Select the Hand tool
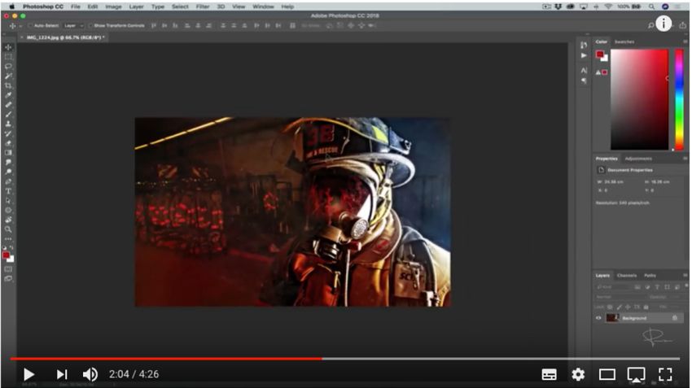This screenshot has width=692, height=388. tap(8, 220)
